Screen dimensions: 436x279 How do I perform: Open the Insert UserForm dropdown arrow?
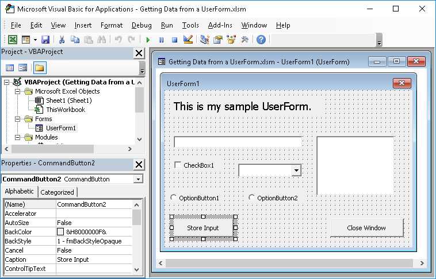point(35,40)
